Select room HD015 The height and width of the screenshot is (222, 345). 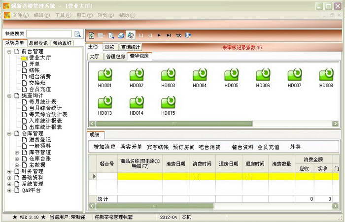168,105
